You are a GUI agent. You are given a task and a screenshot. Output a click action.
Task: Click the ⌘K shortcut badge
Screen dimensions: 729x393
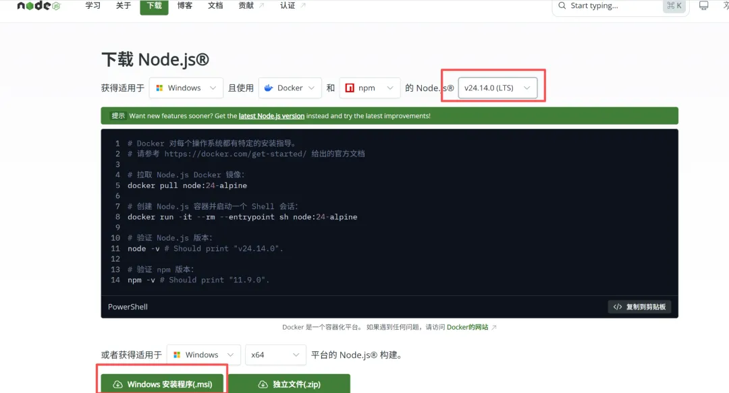674,5
